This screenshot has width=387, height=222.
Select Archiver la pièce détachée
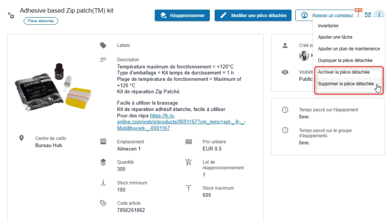(x=344, y=72)
